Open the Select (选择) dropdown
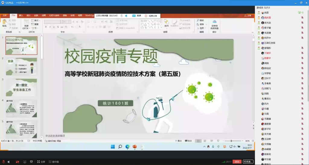The width and height of the screenshot is (309, 165). pos(201,28)
